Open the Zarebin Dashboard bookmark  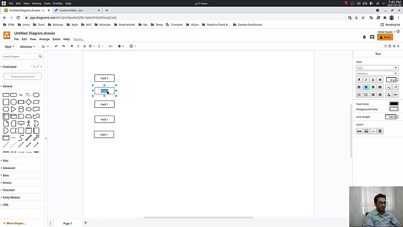point(247,25)
